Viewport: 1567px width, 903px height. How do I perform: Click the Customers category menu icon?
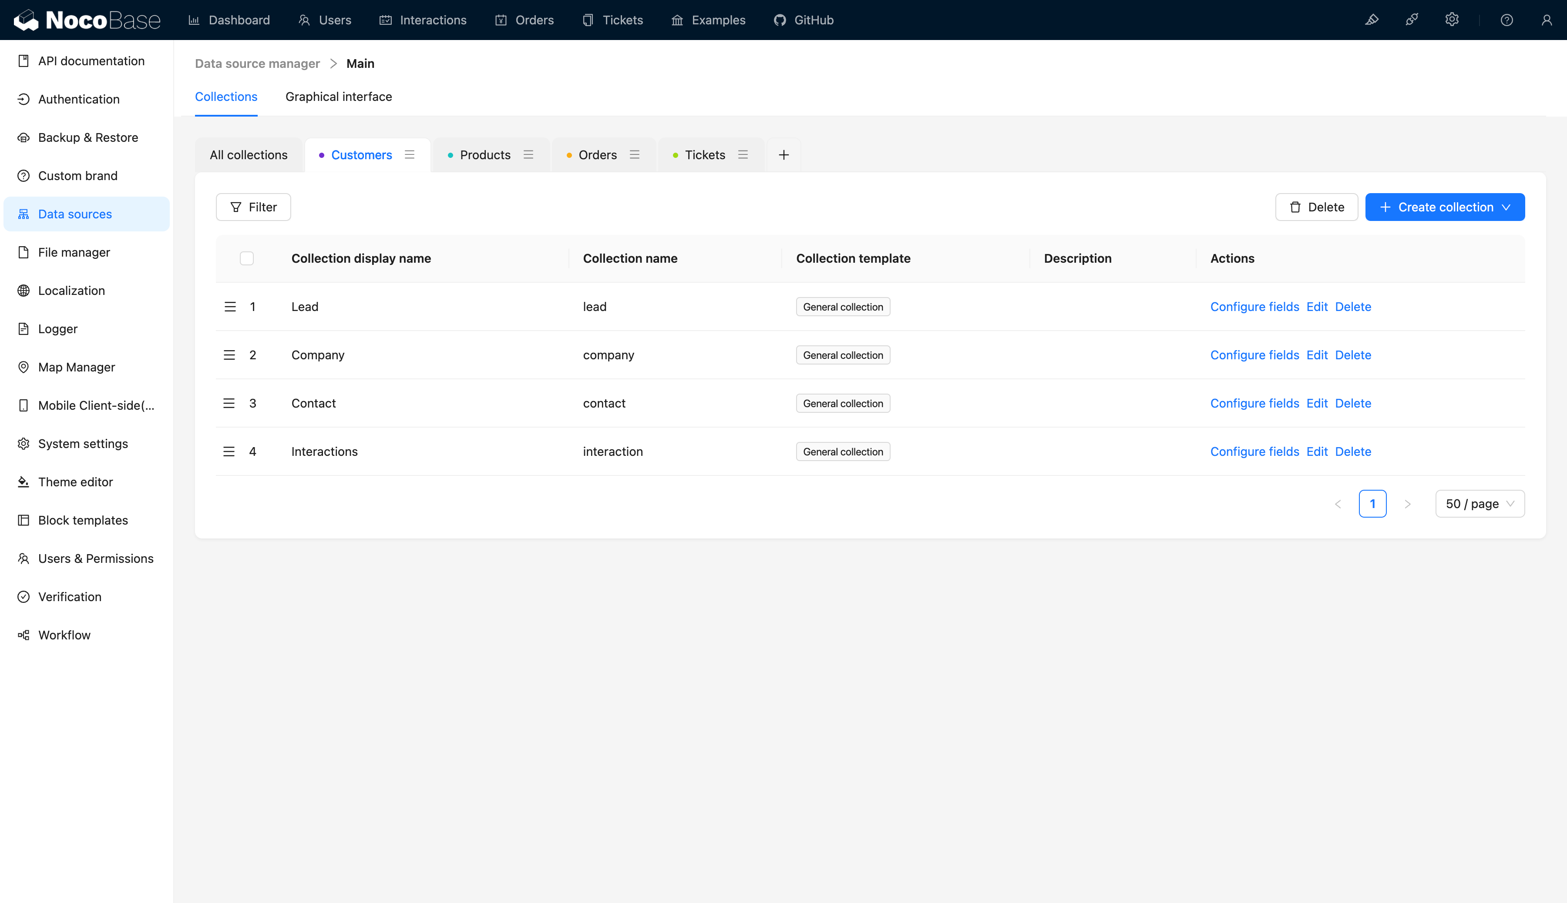(410, 154)
